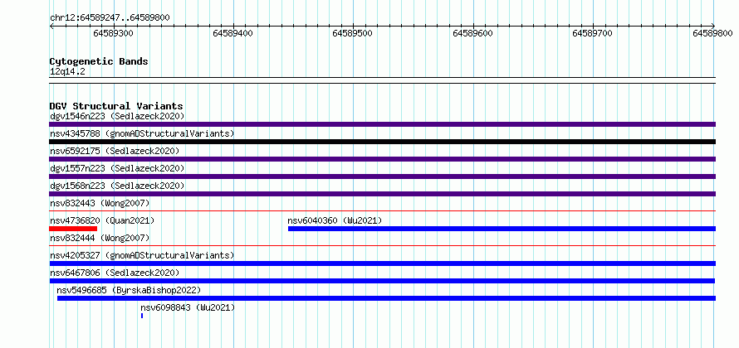The image size is (739, 348).
Task: Open variant dgv1557n223 (Sedlazeck2020)
Action: coord(117,168)
